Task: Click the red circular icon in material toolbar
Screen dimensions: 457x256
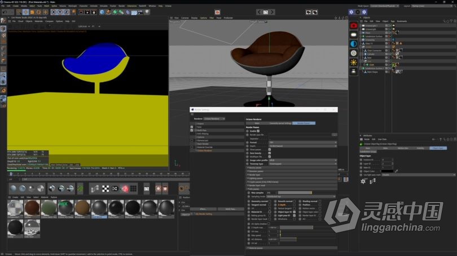Action: coord(125,188)
